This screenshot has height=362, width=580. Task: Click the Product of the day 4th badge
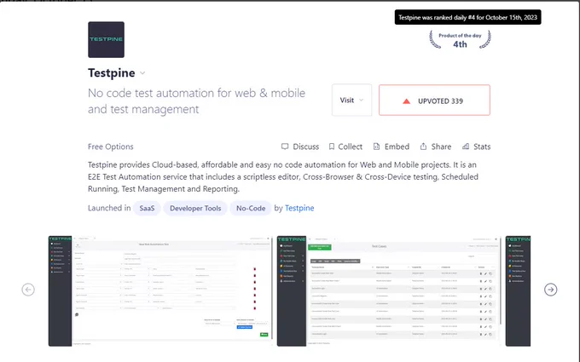point(460,40)
